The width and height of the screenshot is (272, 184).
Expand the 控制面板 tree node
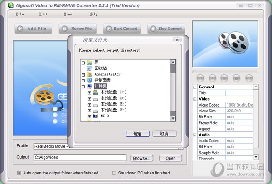pyautogui.click(x=83, y=81)
